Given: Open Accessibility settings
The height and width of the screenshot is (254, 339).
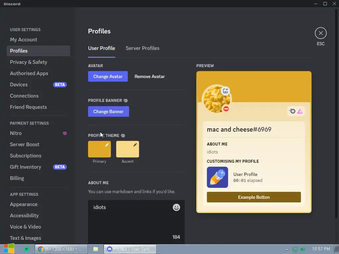Looking at the screenshot, I should [38, 215].
